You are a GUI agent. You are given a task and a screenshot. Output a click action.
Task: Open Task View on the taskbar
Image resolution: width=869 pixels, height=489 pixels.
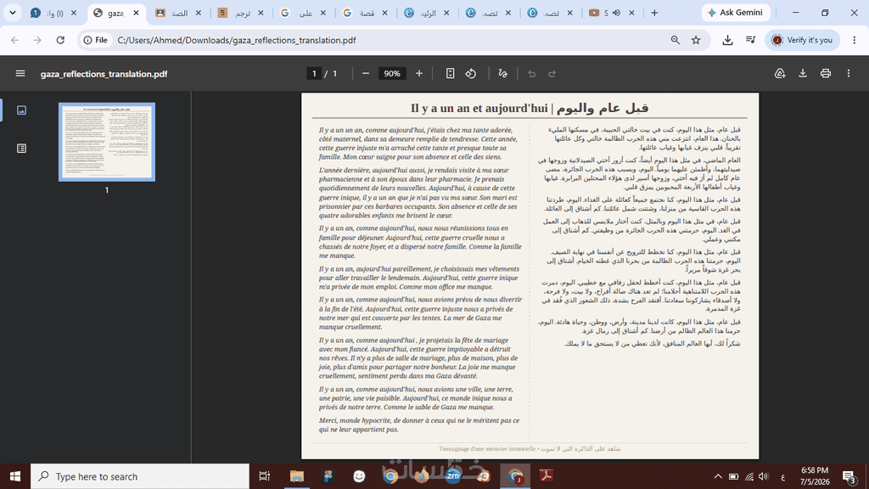[x=265, y=476]
